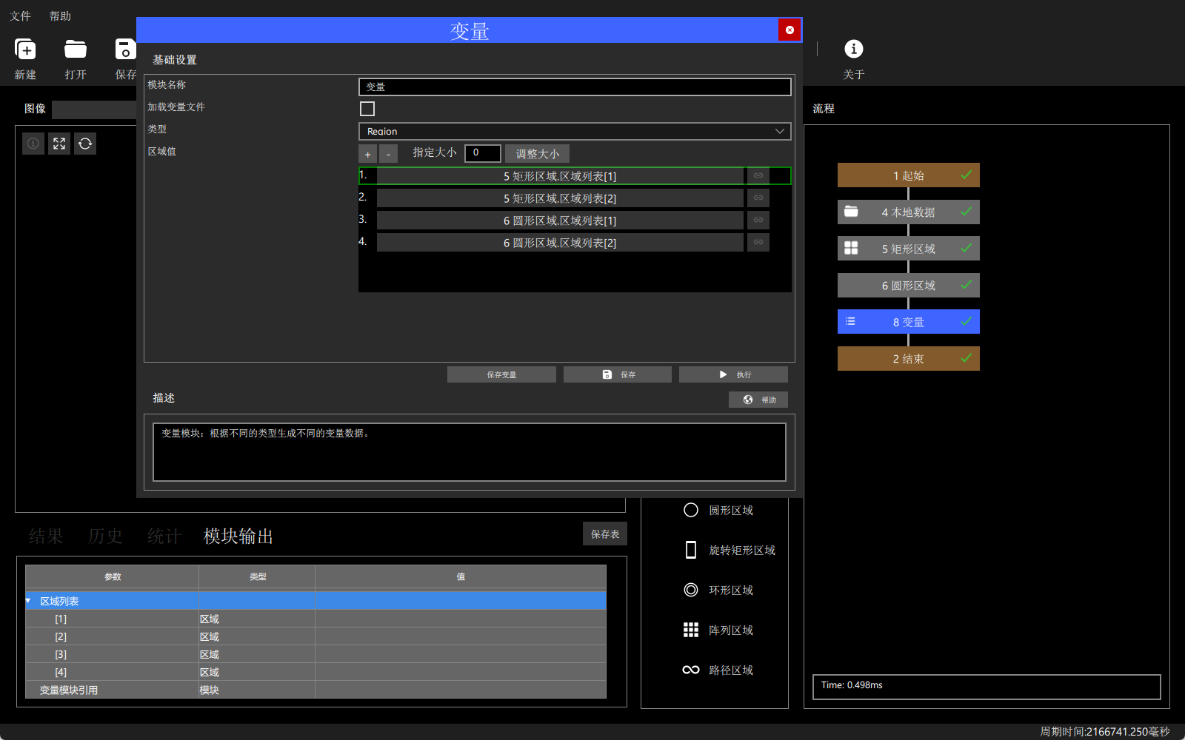Click checkmark on 1 起始 node

[967, 175]
